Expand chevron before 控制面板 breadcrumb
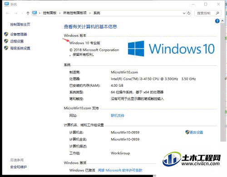 39,13
